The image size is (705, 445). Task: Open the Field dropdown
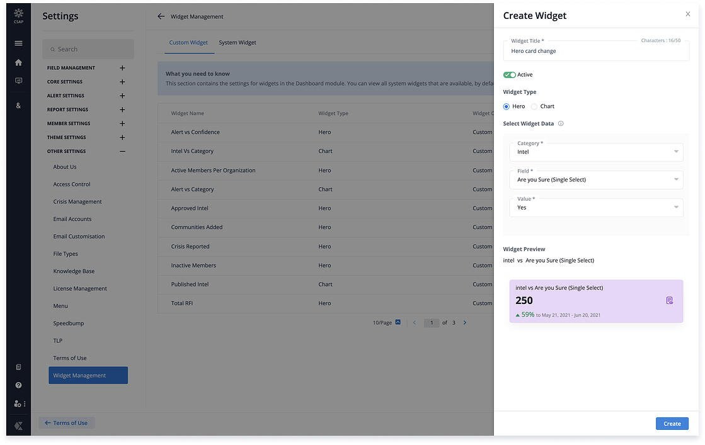[x=596, y=179]
